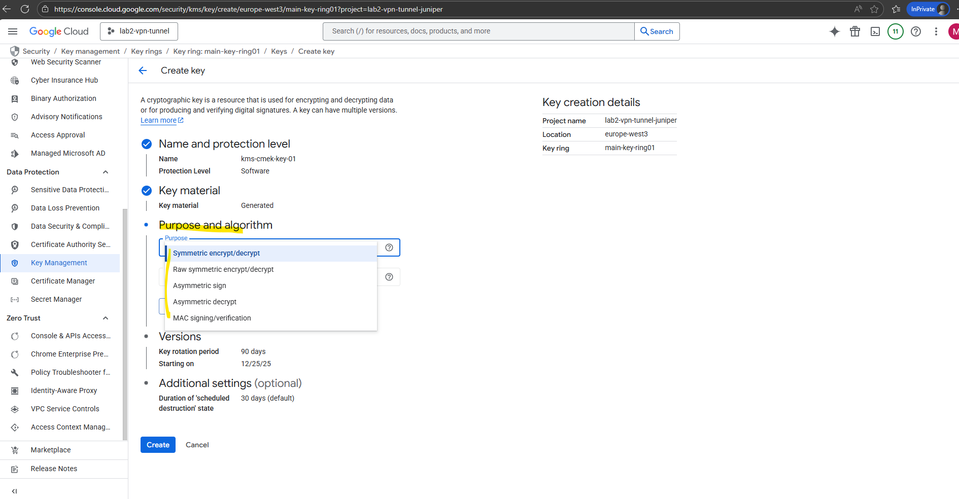Open notifications badge showing 11
Viewport: 959px width, 499px height.
click(896, 31)
